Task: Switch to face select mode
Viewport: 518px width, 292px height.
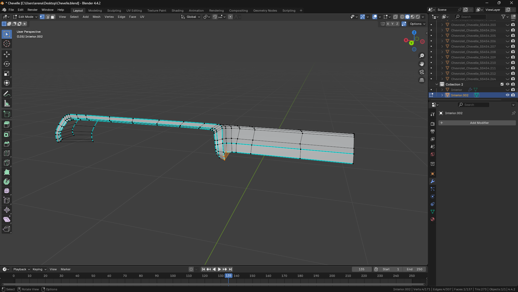Action: click(x=53, y=17)
